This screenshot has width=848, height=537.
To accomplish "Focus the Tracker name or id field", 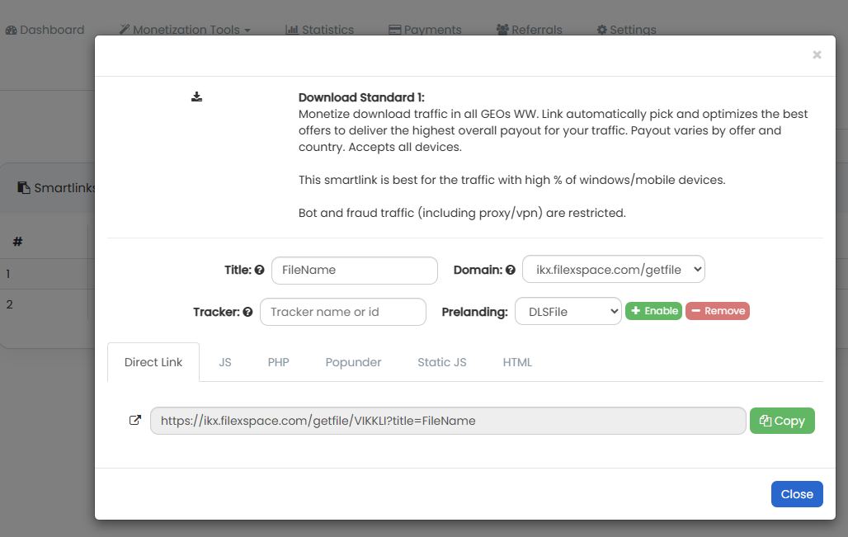I will (x=342, y=312).
